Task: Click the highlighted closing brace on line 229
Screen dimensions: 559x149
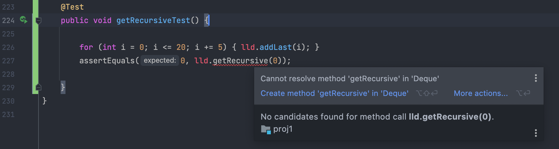Action: coord(63,87)
